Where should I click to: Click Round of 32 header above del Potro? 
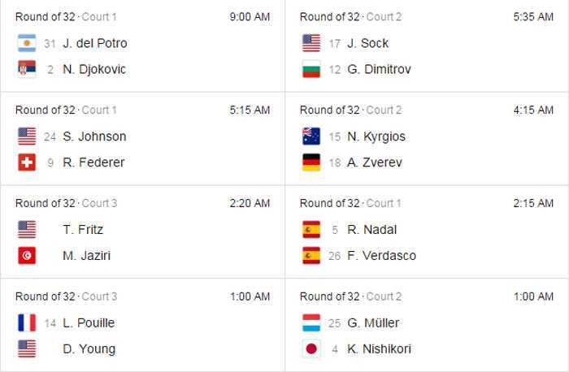[45, 17]
